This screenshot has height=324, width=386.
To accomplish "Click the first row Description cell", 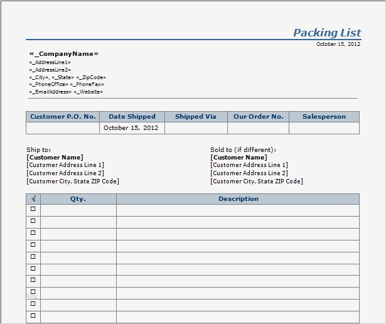I will point(238,210).
